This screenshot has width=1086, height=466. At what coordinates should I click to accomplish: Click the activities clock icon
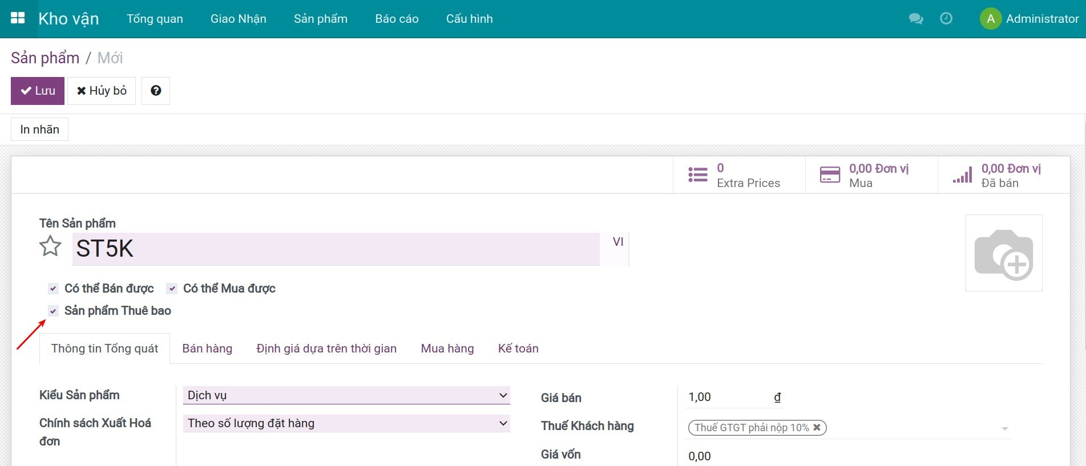point(946,19)
